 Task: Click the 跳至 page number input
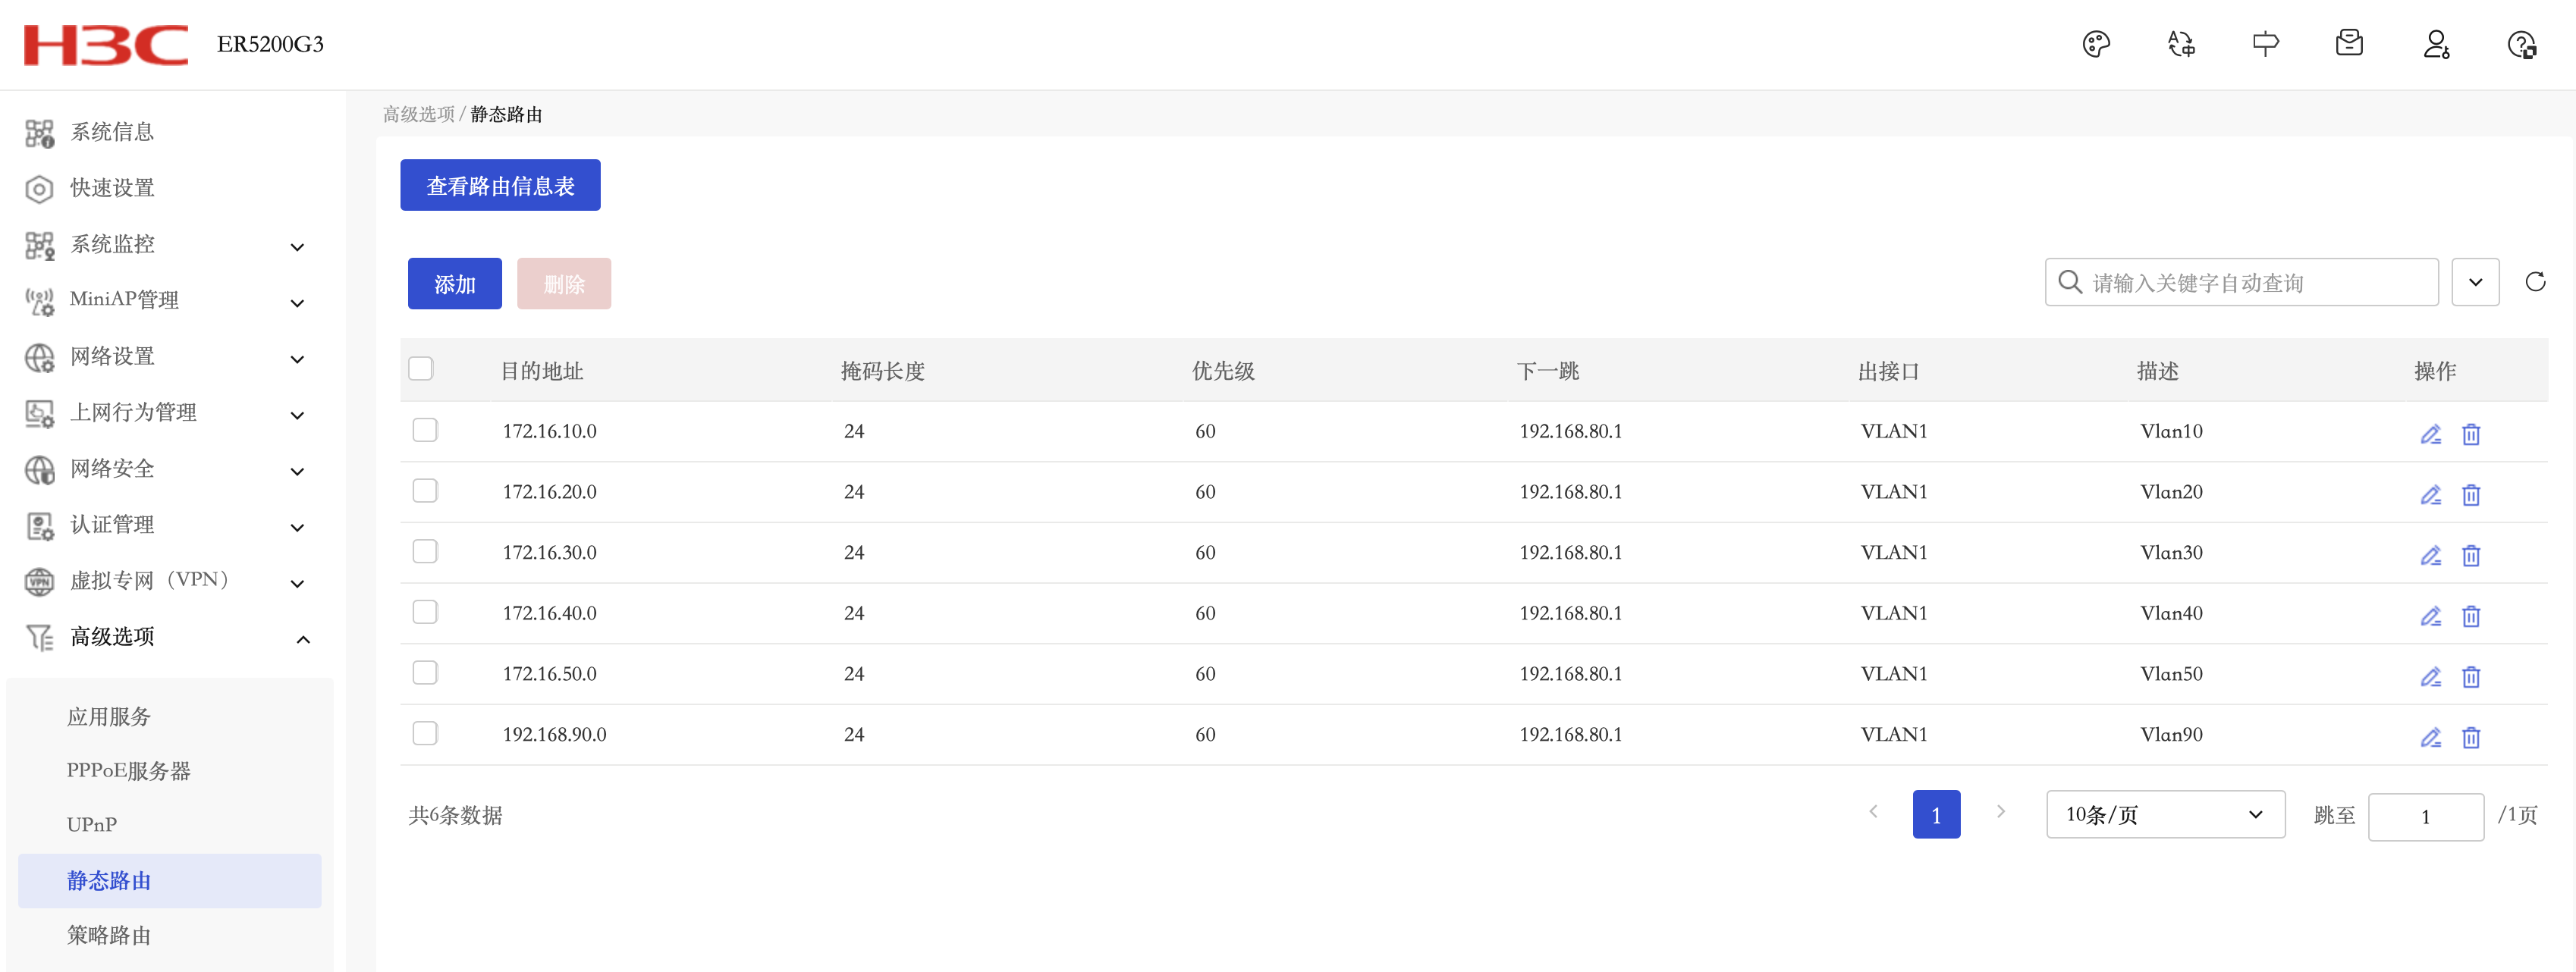[x=2424, y=816]
